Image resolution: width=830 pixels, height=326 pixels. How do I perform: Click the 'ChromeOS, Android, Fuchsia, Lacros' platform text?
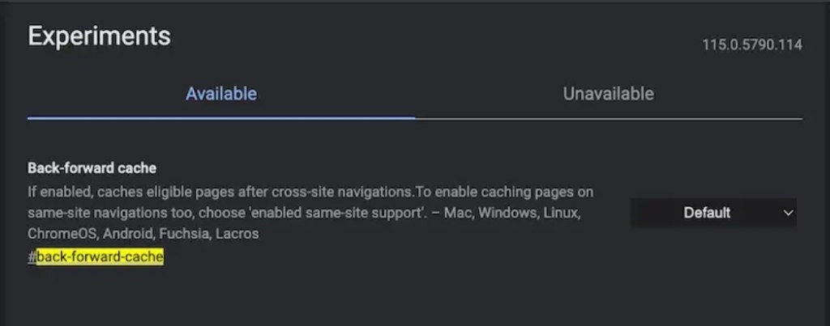(x=143, y=234)
